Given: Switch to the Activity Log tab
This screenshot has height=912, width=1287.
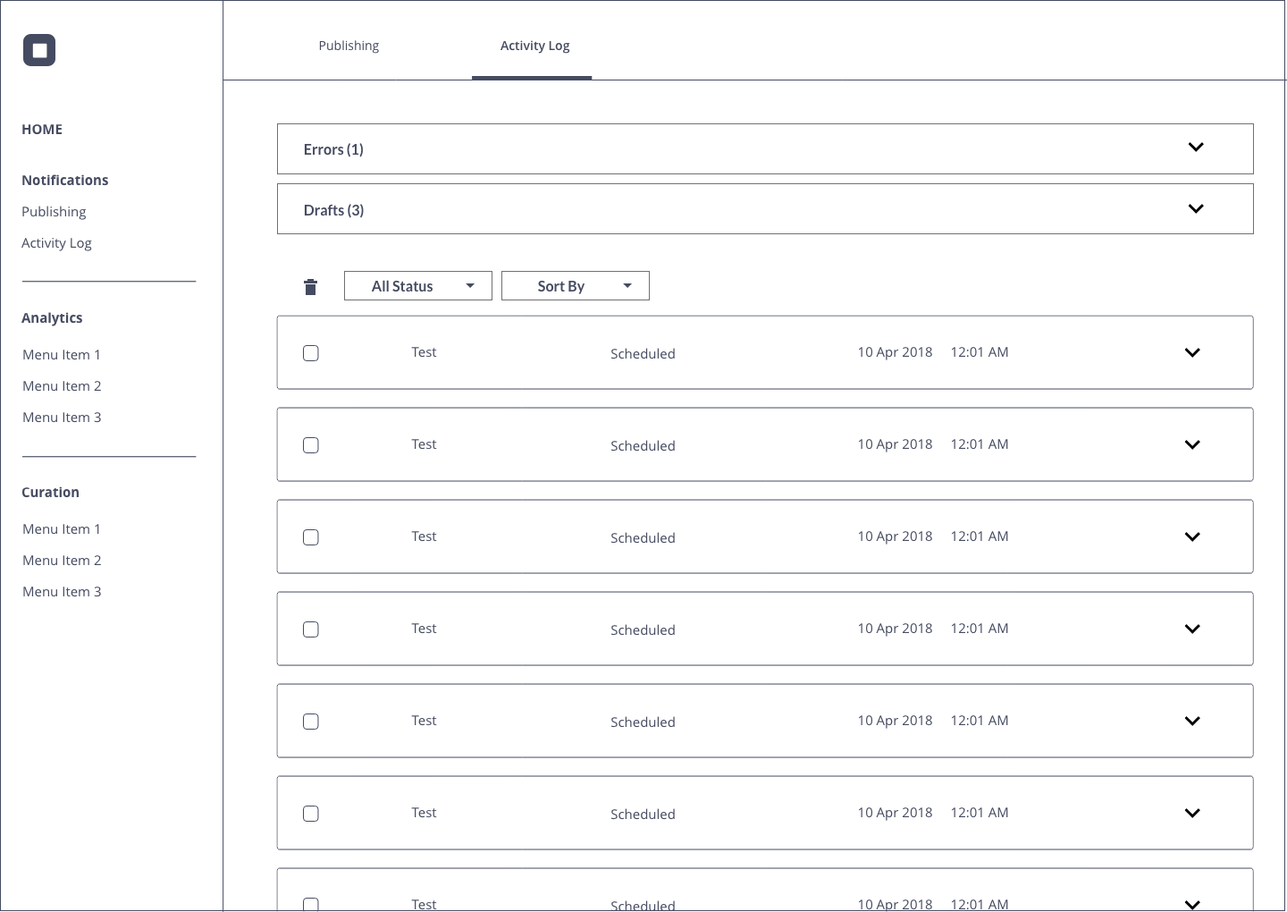Looking at the screenshot, I should point(534,46).
